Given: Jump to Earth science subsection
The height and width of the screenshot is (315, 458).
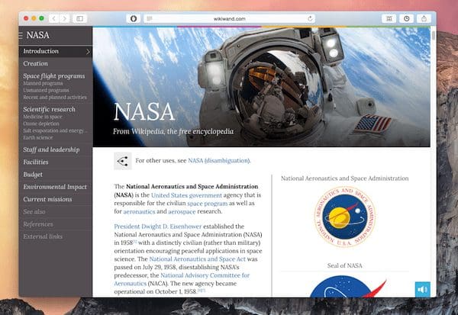Looking at the screenshot, I should 38,137.
